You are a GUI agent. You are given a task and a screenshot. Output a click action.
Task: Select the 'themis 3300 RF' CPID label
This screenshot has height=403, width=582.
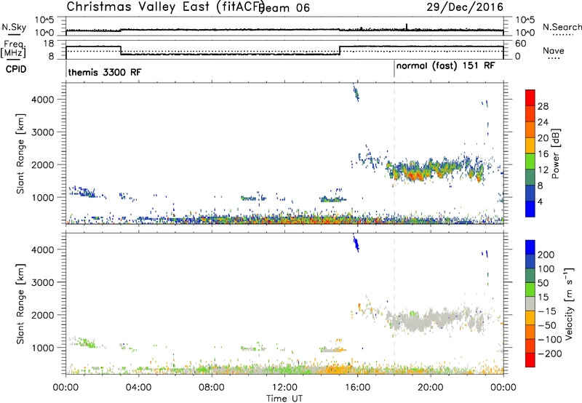[x=105, y=72]
